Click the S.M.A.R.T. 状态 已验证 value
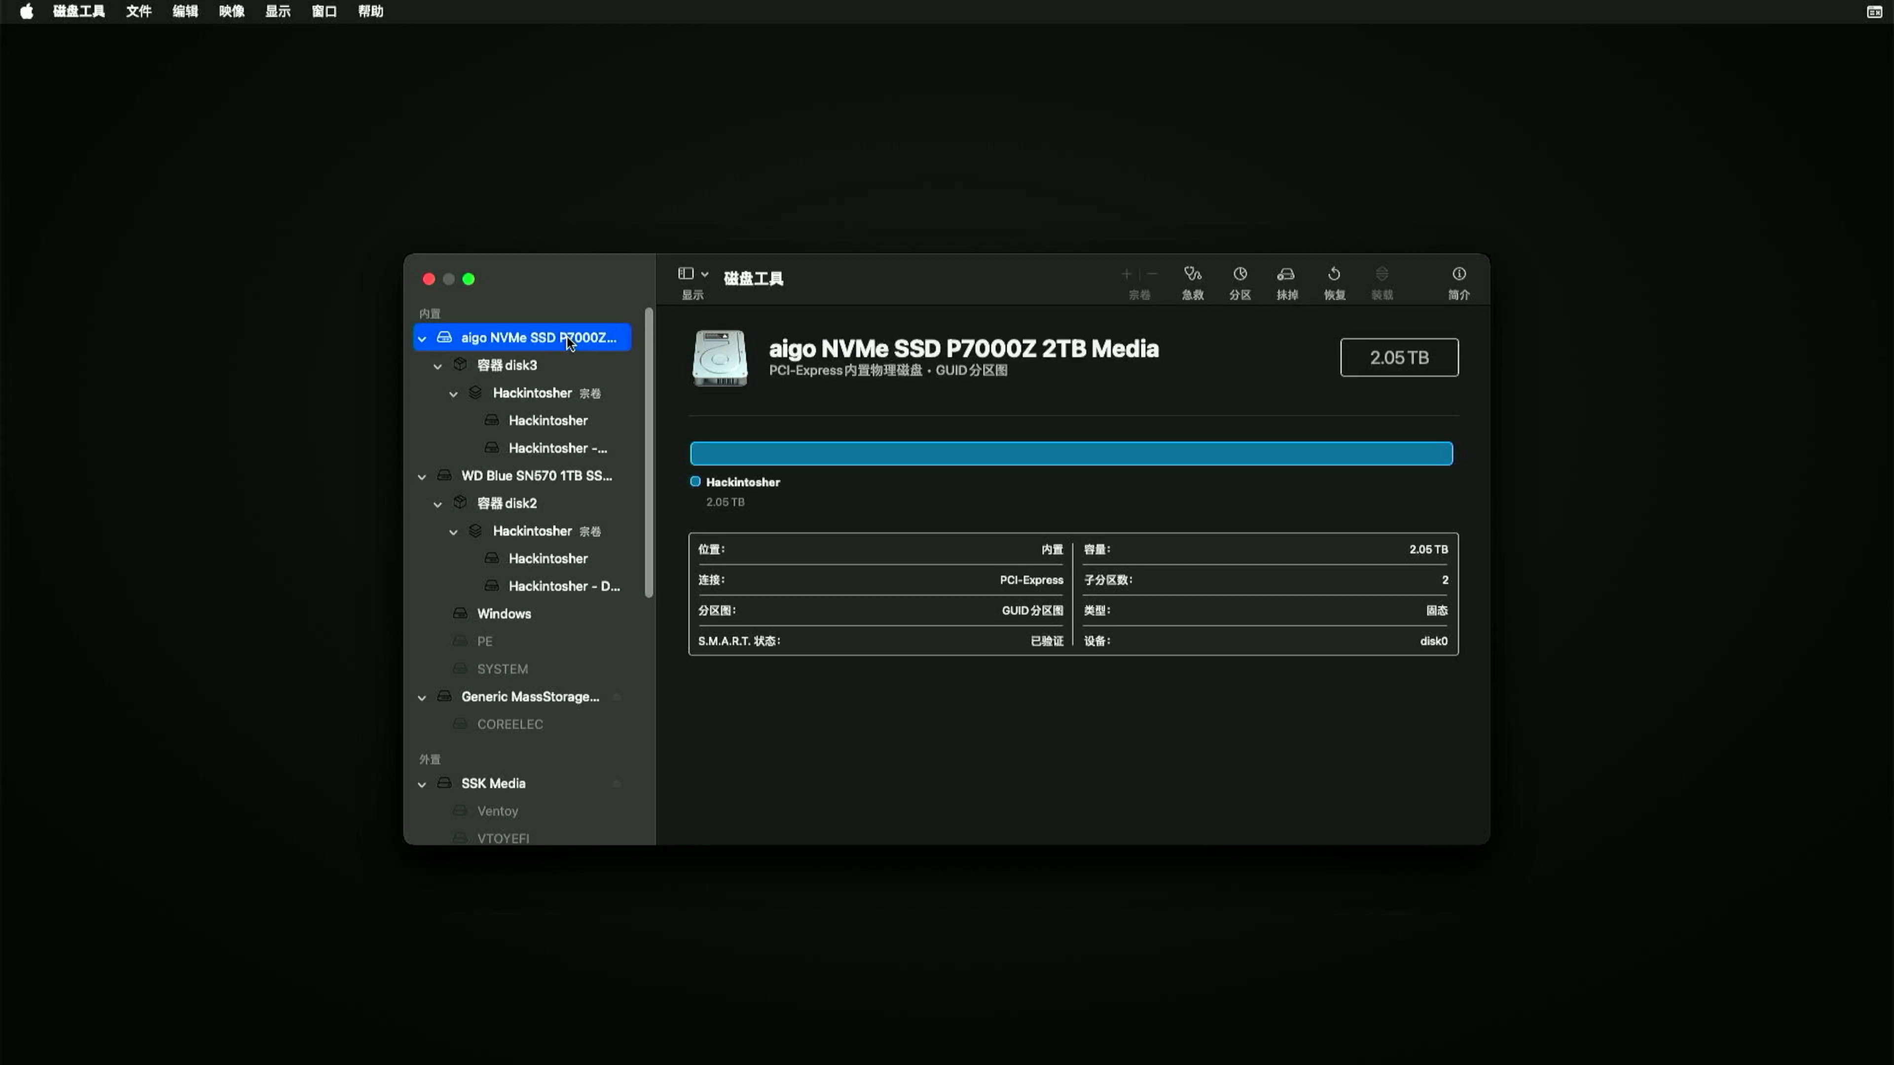 [x=1046, y=641]
